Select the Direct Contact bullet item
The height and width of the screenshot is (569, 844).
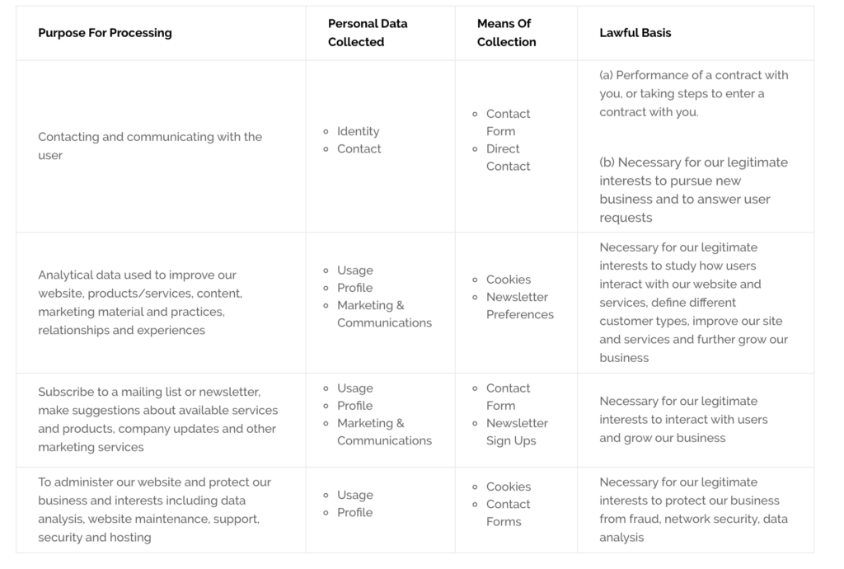[508, 158]
